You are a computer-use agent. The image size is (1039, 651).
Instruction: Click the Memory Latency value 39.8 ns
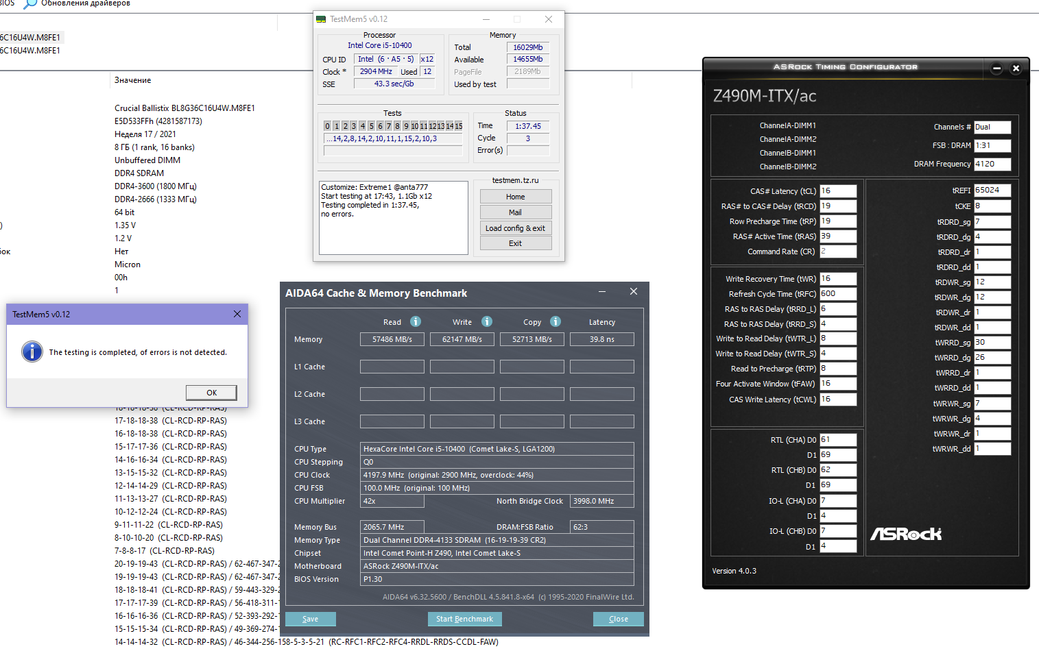coord(602,339)
